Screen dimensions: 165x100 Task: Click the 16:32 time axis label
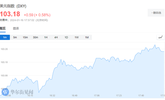[x=52, y=95]
